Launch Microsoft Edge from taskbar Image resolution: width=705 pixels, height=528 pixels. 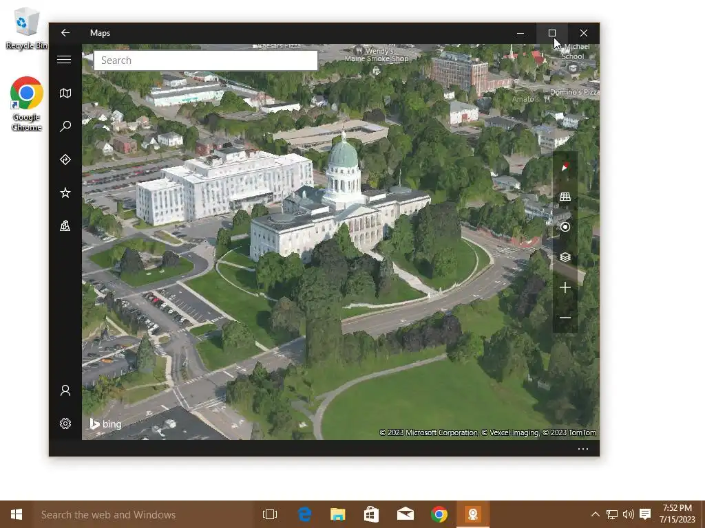pyautogui.click(x=304, y=514)
